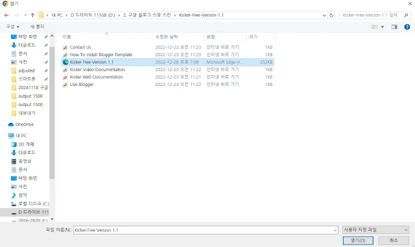Viewport: 415px width, 247px height.
Task: Sort by 유형 type column
Action: (x=225, y=37)
